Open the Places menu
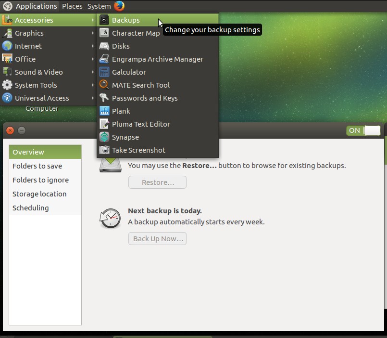This screenshot has height=338, width=387. 72,6
